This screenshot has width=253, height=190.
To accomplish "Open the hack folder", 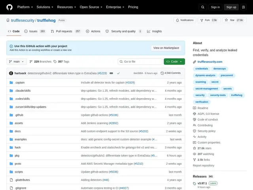I will click(17, 148).
